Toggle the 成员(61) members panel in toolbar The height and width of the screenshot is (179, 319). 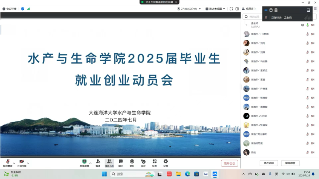(x=109, y=163)
